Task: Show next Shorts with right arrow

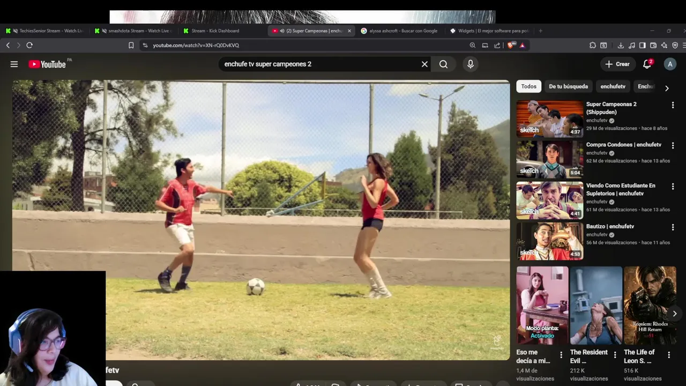Action: [675, 314]
